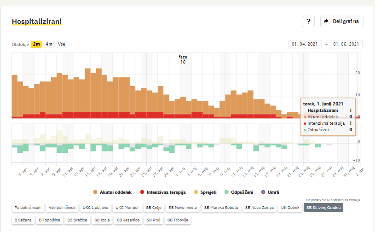Click the faza 16 marker on the chart

tap(183, 59)
